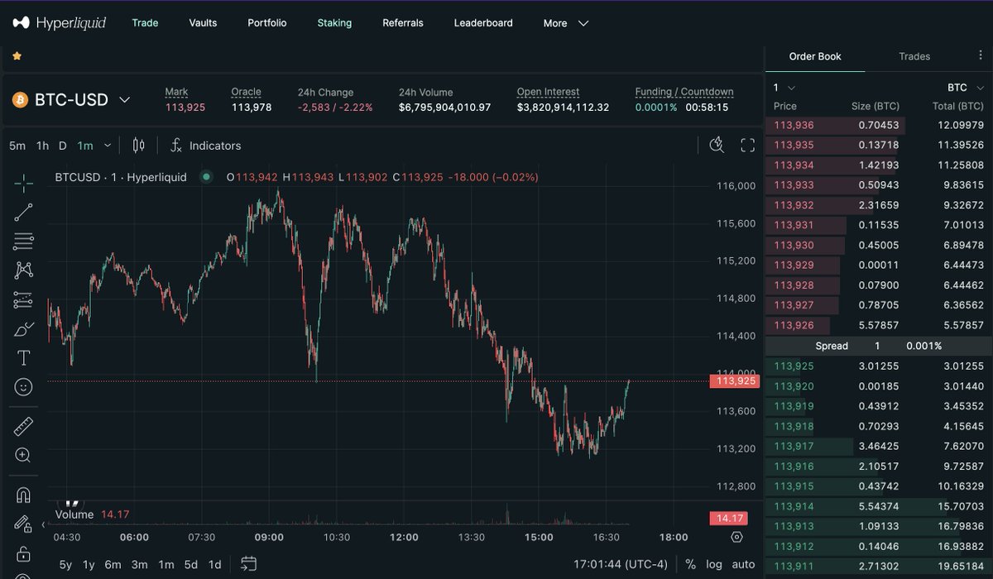Expand the timeframe interval dropdown arrow

coord(108,146)
